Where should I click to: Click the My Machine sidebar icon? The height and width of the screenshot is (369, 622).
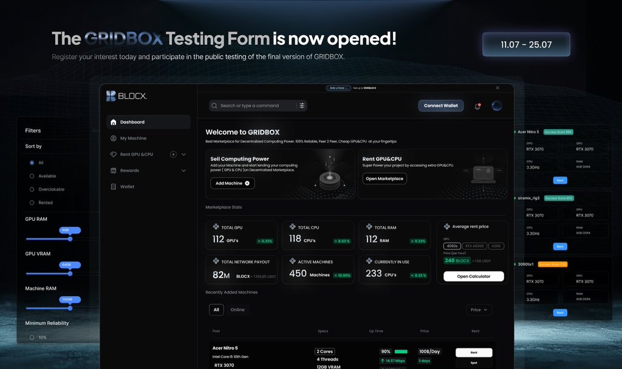coord(113,138)
